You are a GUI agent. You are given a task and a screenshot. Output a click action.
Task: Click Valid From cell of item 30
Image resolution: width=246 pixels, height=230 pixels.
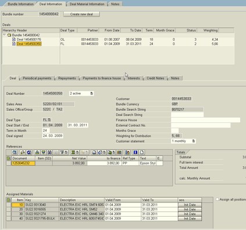123,214
